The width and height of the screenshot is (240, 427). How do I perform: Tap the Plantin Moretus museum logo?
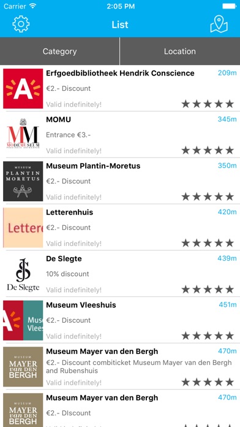click(23, 181)
